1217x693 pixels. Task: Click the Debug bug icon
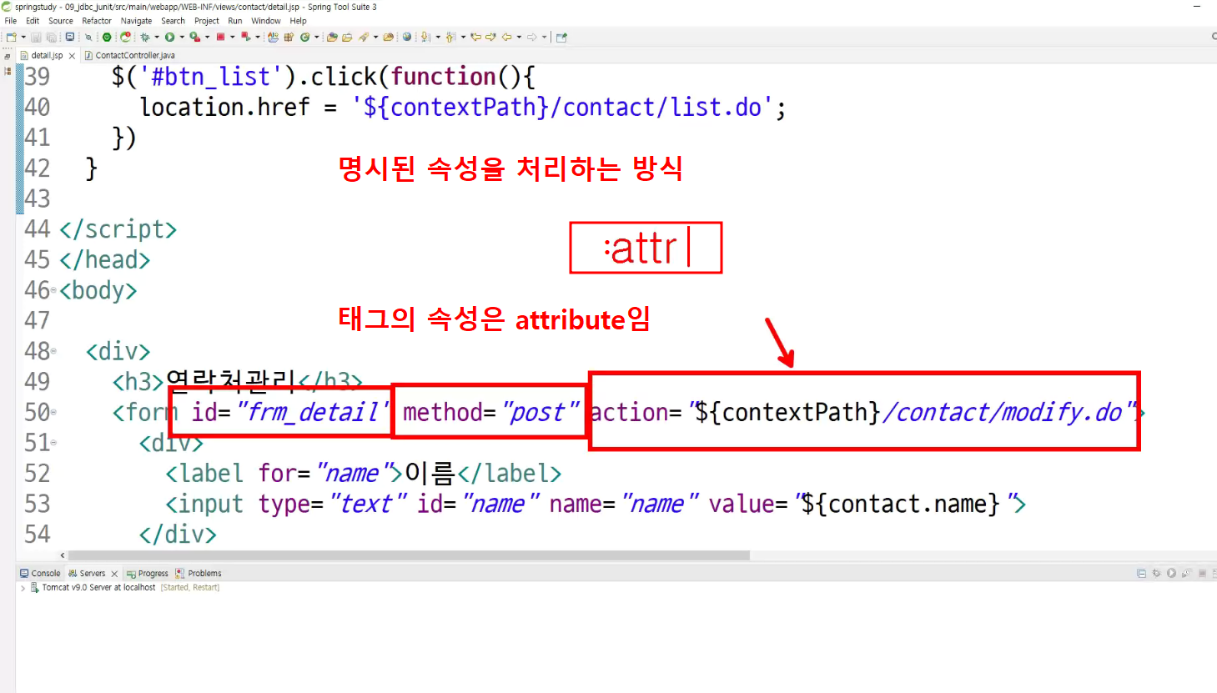point(145,37)
